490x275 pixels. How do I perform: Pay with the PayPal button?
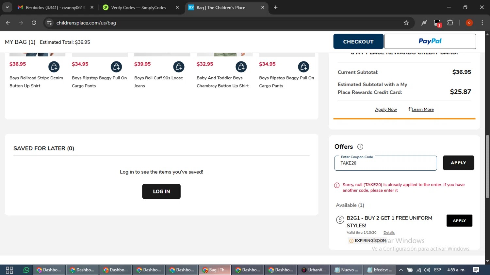point(430,41)
